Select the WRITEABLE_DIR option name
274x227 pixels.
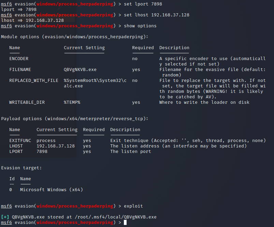pos(27,102)
